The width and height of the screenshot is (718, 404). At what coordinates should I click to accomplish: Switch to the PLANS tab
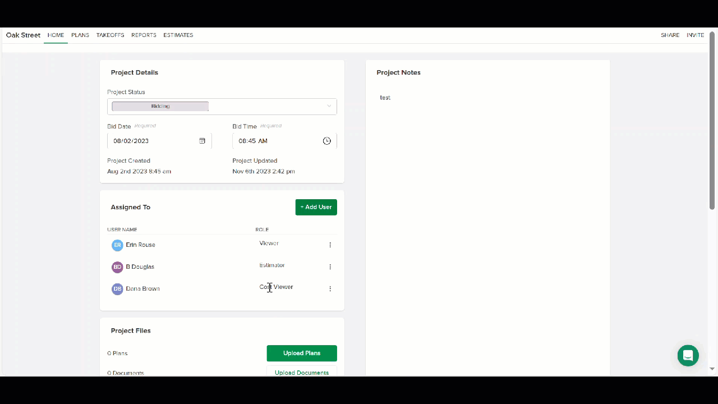pos(80,35)
